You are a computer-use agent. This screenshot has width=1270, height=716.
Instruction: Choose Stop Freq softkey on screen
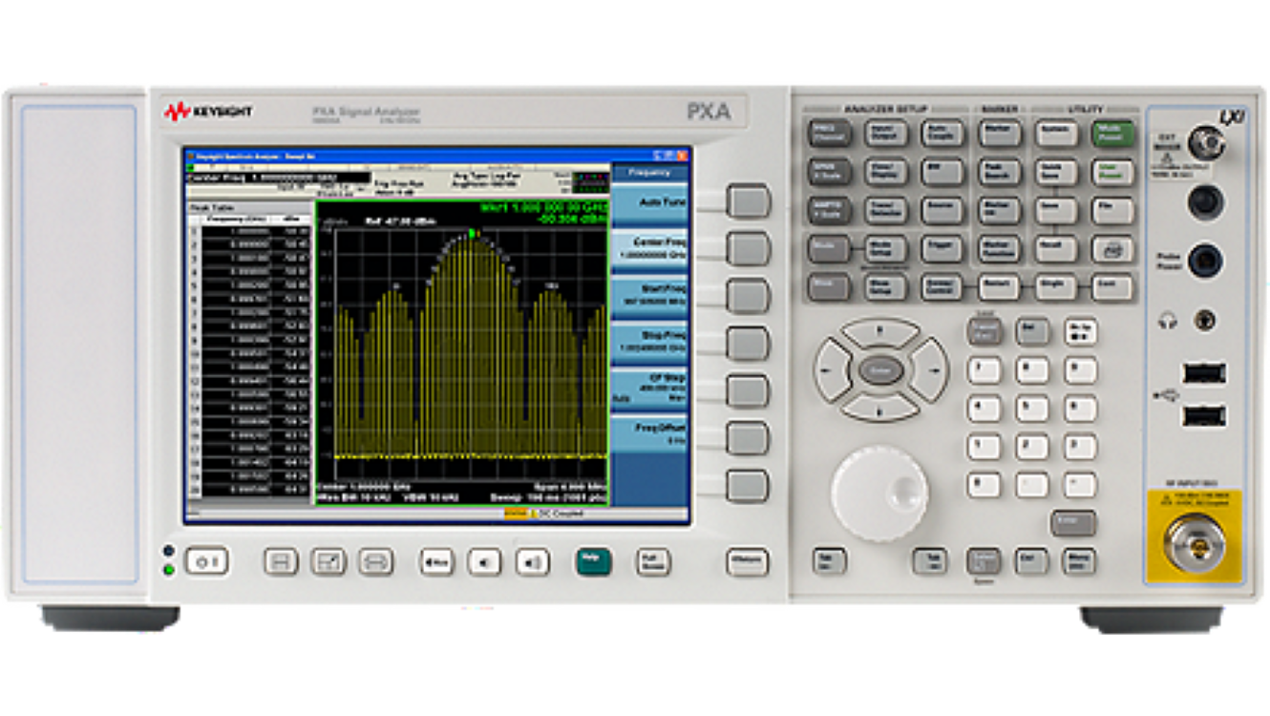[649, 344]
